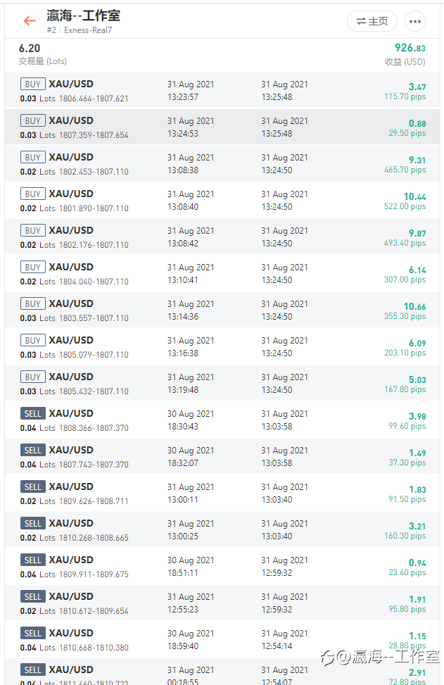Select the trade with 203.10 pips profit
This screenshot has height=685, width=444.
222,347
